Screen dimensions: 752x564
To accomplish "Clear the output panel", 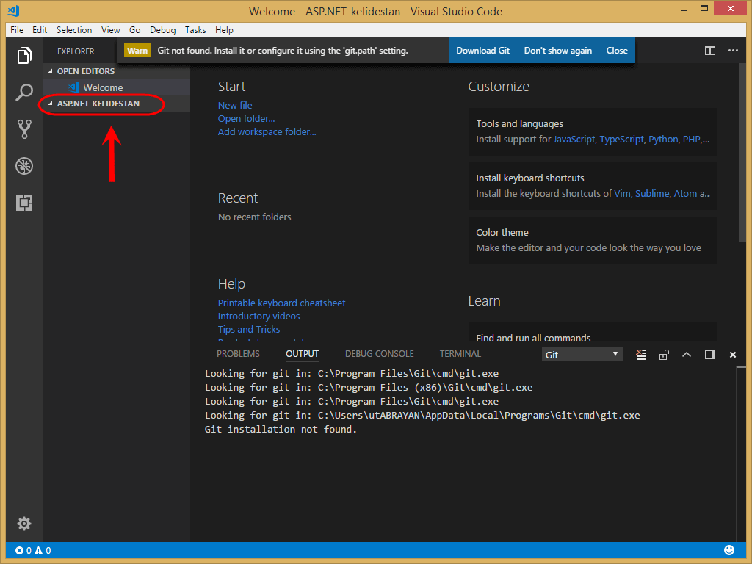I will point(640,355).
